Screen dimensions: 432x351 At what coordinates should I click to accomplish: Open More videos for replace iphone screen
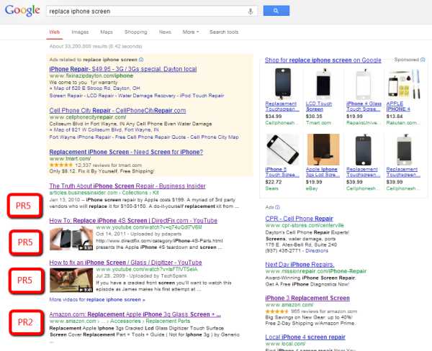pyautogui.click(x=97, y=299)
